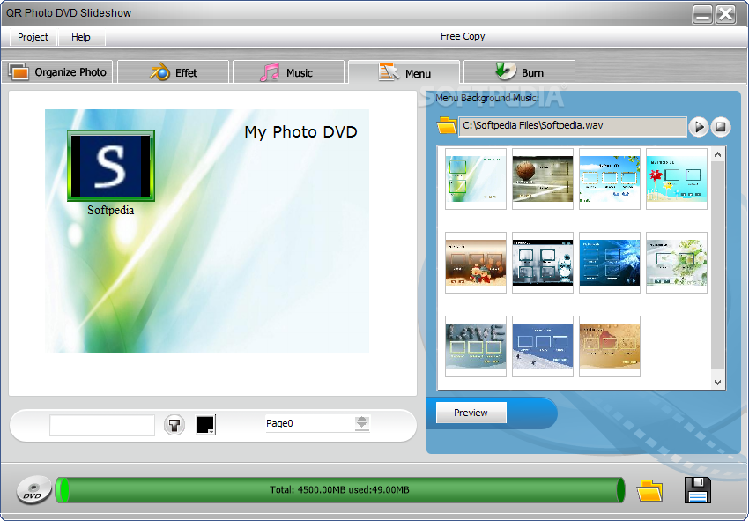Switch to the Organize Photo tab
749x521 pixels.
click(57, 72)
